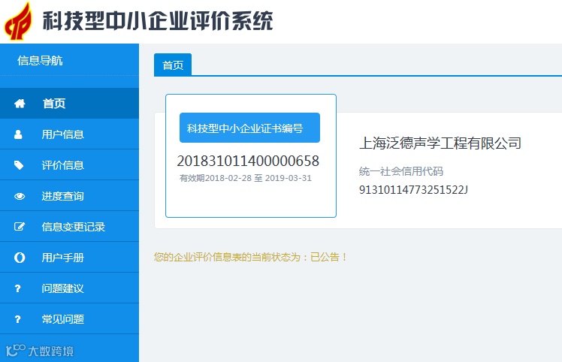Click the validity period 有效期2018-02-28 至 2019-03-31
Viewport: 562px width, 362px height.
point(246,178)
